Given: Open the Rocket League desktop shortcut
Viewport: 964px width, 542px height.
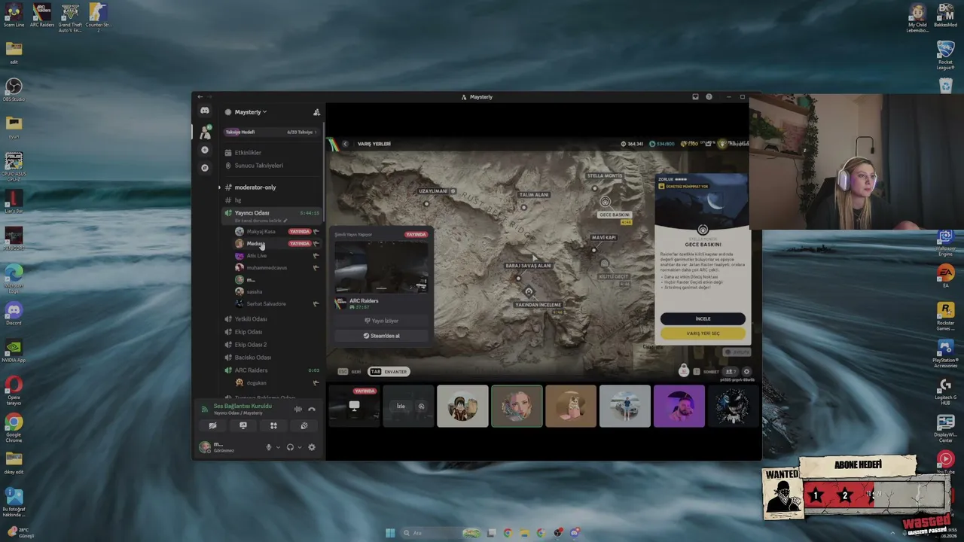Looking at the screenshot, I should tap(946, 56).
